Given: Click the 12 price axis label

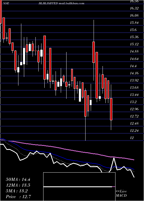Looking at the screenshot, I should 132,138.
